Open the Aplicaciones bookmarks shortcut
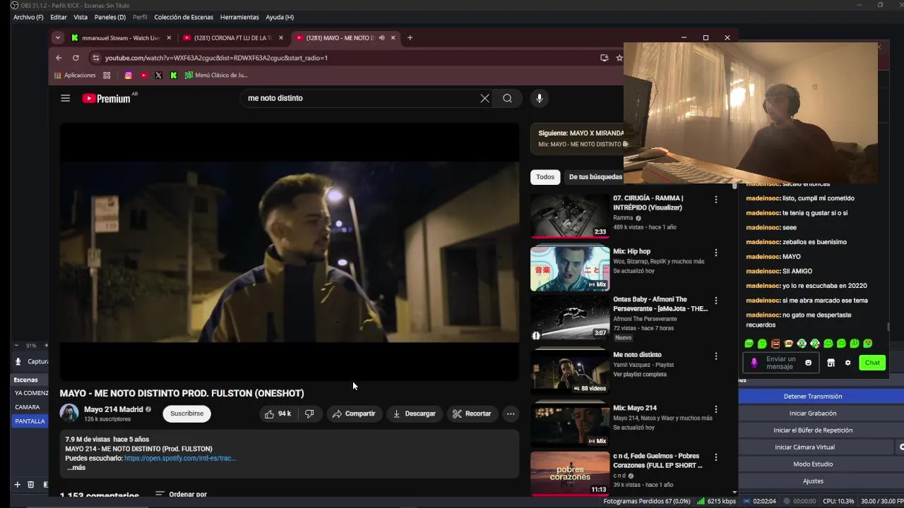The width and height of the screenshot is (904, 508). [x=75, y=75]
